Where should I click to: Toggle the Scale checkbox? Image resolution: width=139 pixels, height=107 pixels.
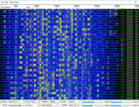pos(60,102)
